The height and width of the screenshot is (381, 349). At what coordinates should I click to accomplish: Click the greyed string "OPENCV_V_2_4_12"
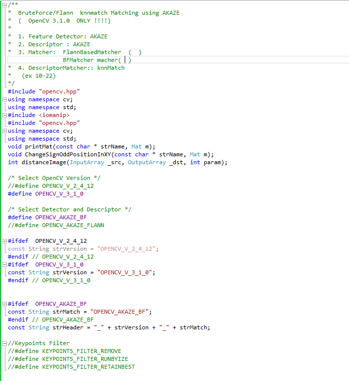click(126, 249)
